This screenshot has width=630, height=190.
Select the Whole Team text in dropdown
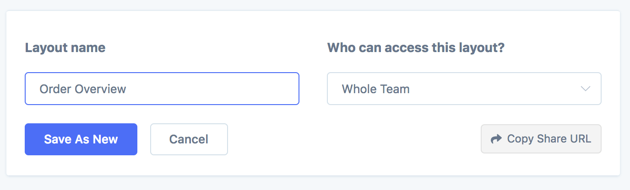click(x=375, y=89)
